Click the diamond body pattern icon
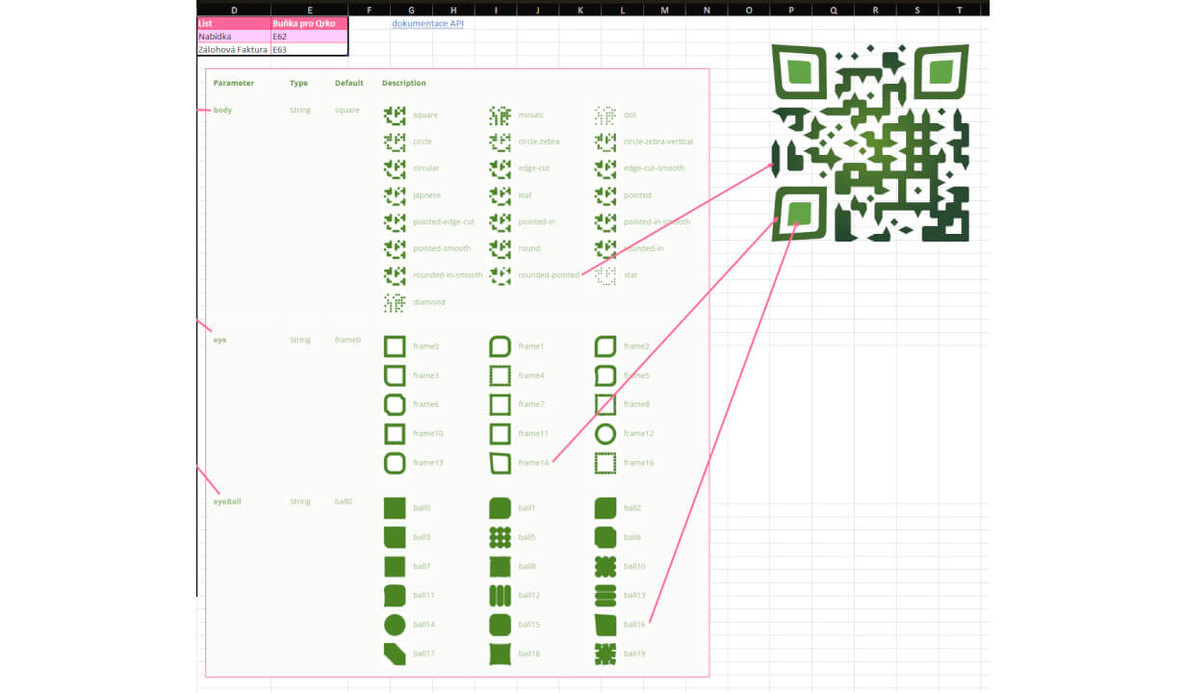This screenshot has width=1186, height=693. coord(395,303)
